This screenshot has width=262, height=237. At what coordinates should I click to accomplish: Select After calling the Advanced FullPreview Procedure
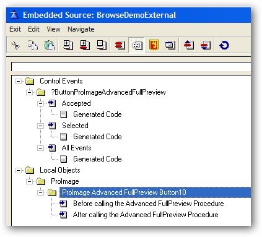[146, 215]
